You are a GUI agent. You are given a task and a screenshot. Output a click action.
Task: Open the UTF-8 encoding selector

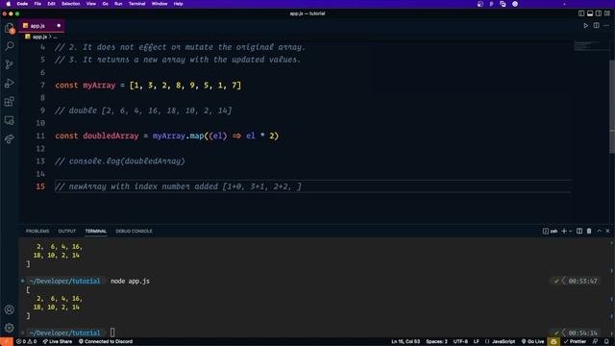pos(460,342)
